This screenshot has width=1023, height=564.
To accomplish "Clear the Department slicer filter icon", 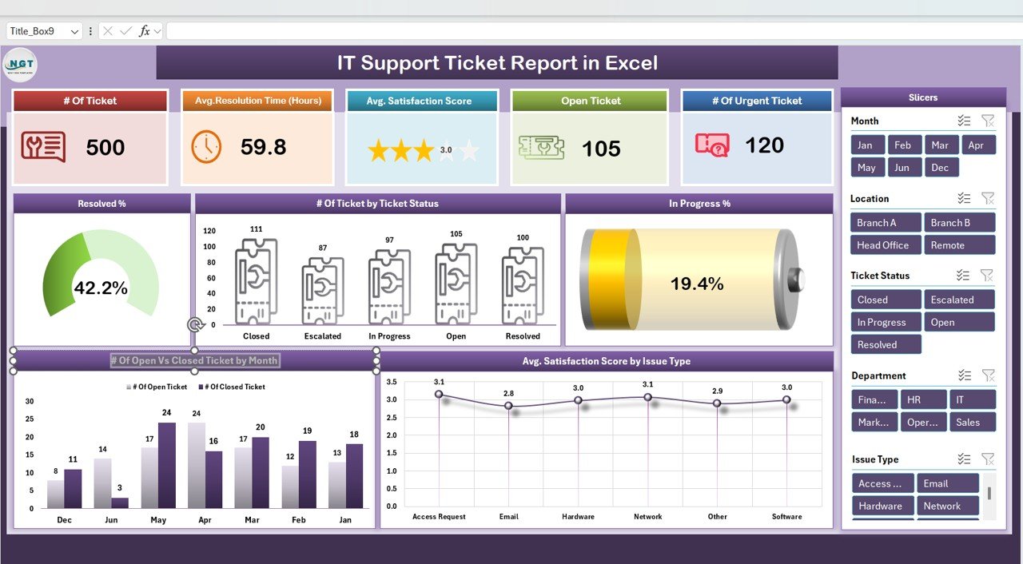I will (988, 375).
